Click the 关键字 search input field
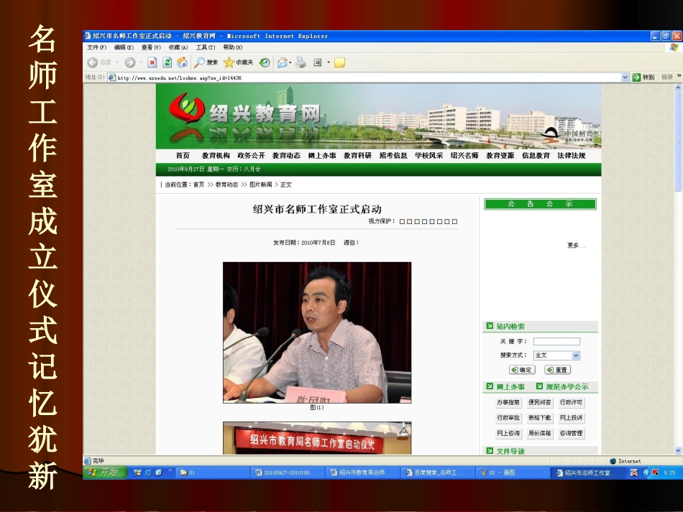683x512 pixels. click(556, 342)
